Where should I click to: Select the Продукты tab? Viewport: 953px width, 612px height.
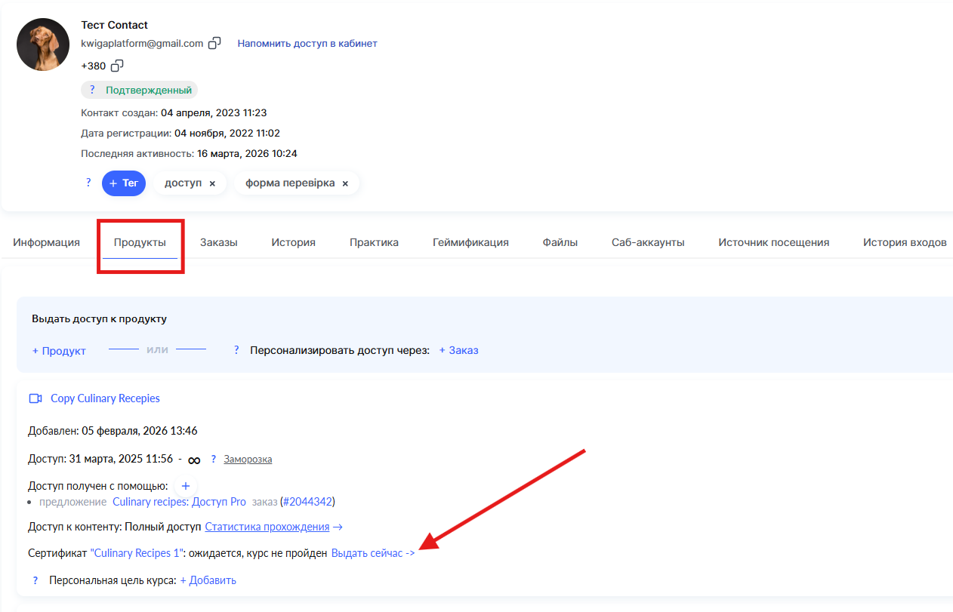(140, 242)
